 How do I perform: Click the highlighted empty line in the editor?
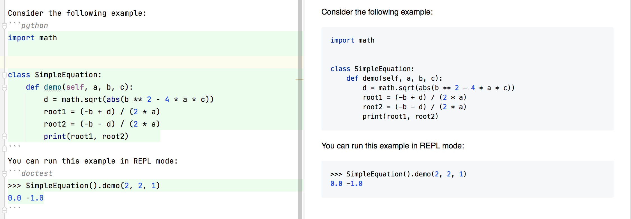pyautogui.click(x=112, y=62)
